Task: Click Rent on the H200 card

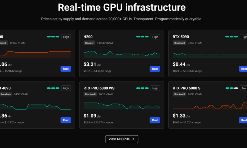Action: [x=155, y=69]
